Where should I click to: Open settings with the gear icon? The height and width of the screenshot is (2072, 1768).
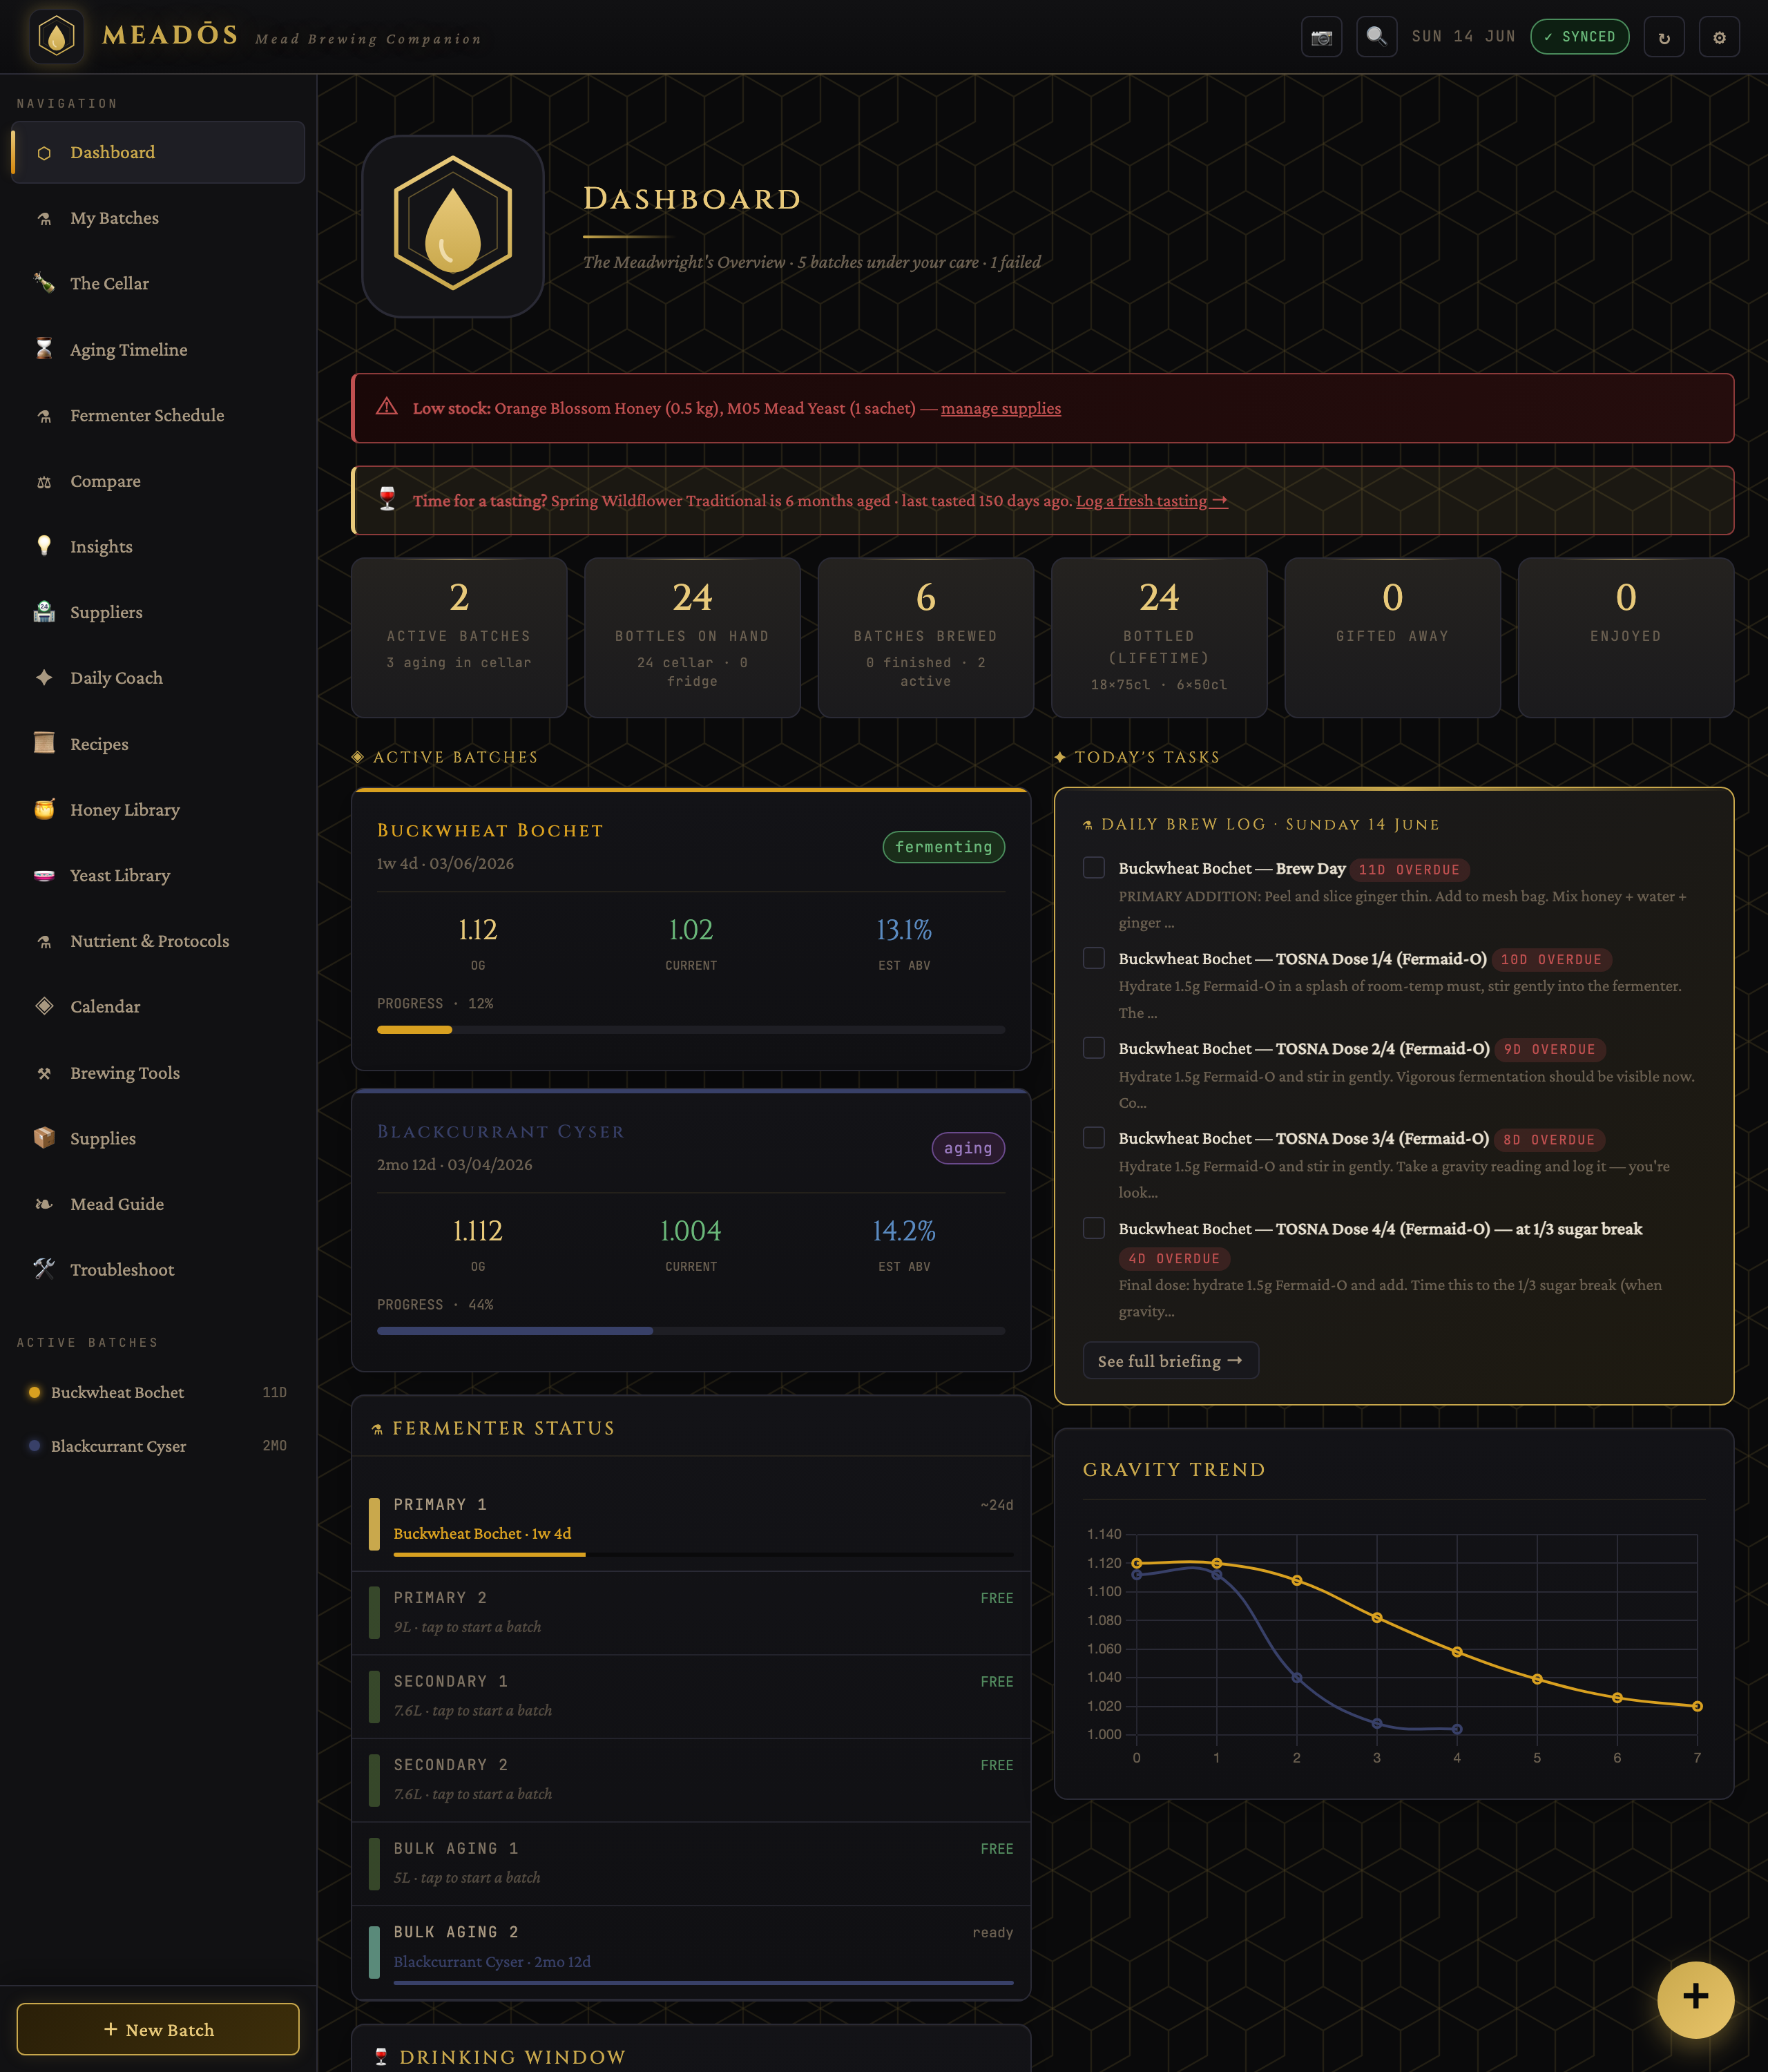[1719, 37]
